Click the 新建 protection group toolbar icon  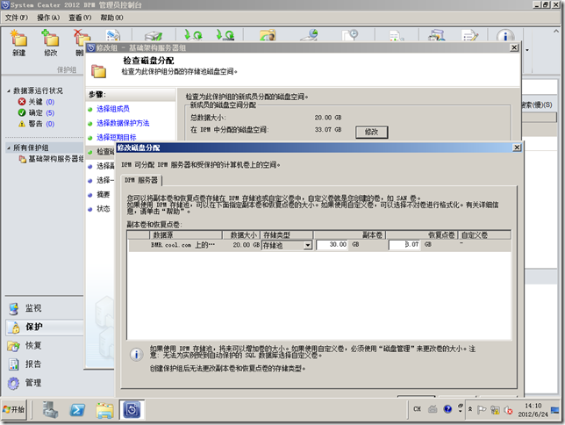click(x=18, y=43)
